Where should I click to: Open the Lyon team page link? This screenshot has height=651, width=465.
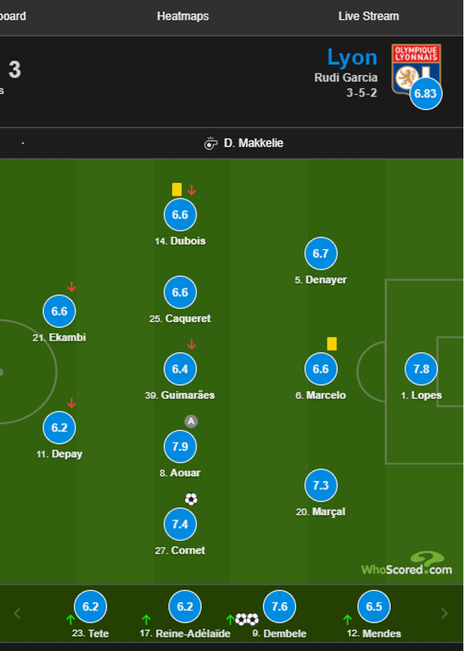[x=352, y=57]
